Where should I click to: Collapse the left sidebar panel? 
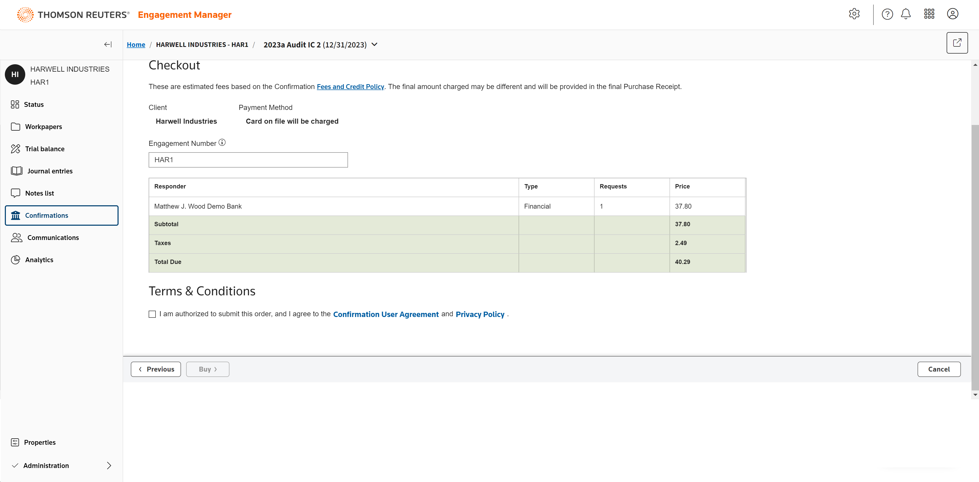[108, 44]
